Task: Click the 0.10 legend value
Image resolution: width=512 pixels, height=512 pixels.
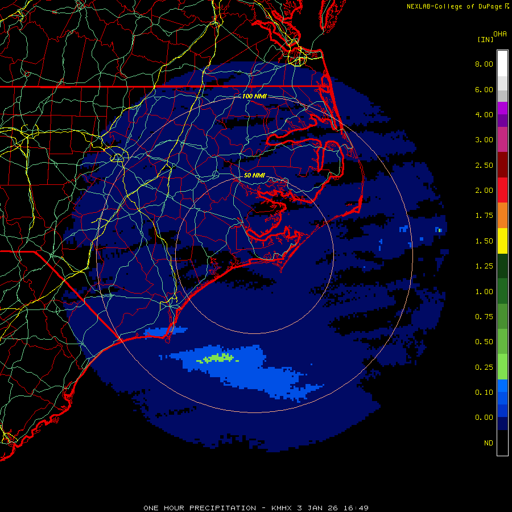Action: coord(484,393)
